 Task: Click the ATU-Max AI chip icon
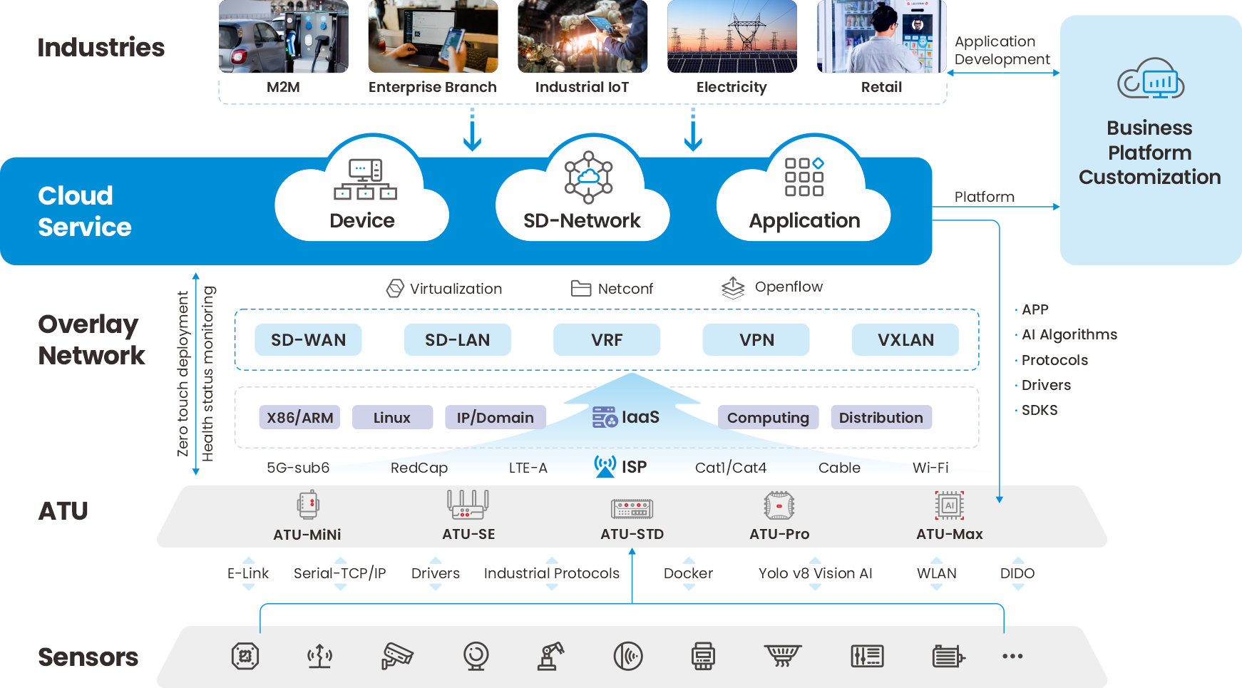[949, 505]
